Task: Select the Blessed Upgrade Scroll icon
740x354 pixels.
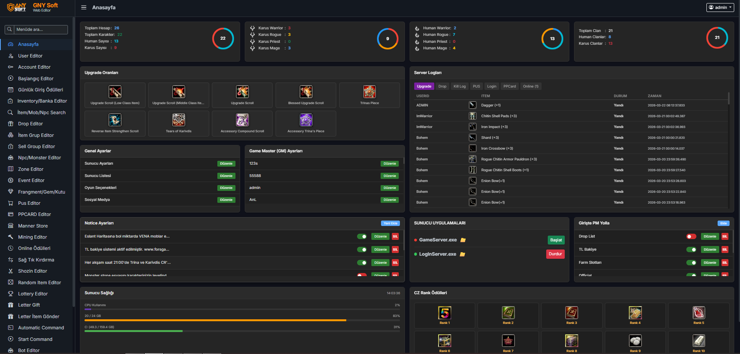Action: 306,92
